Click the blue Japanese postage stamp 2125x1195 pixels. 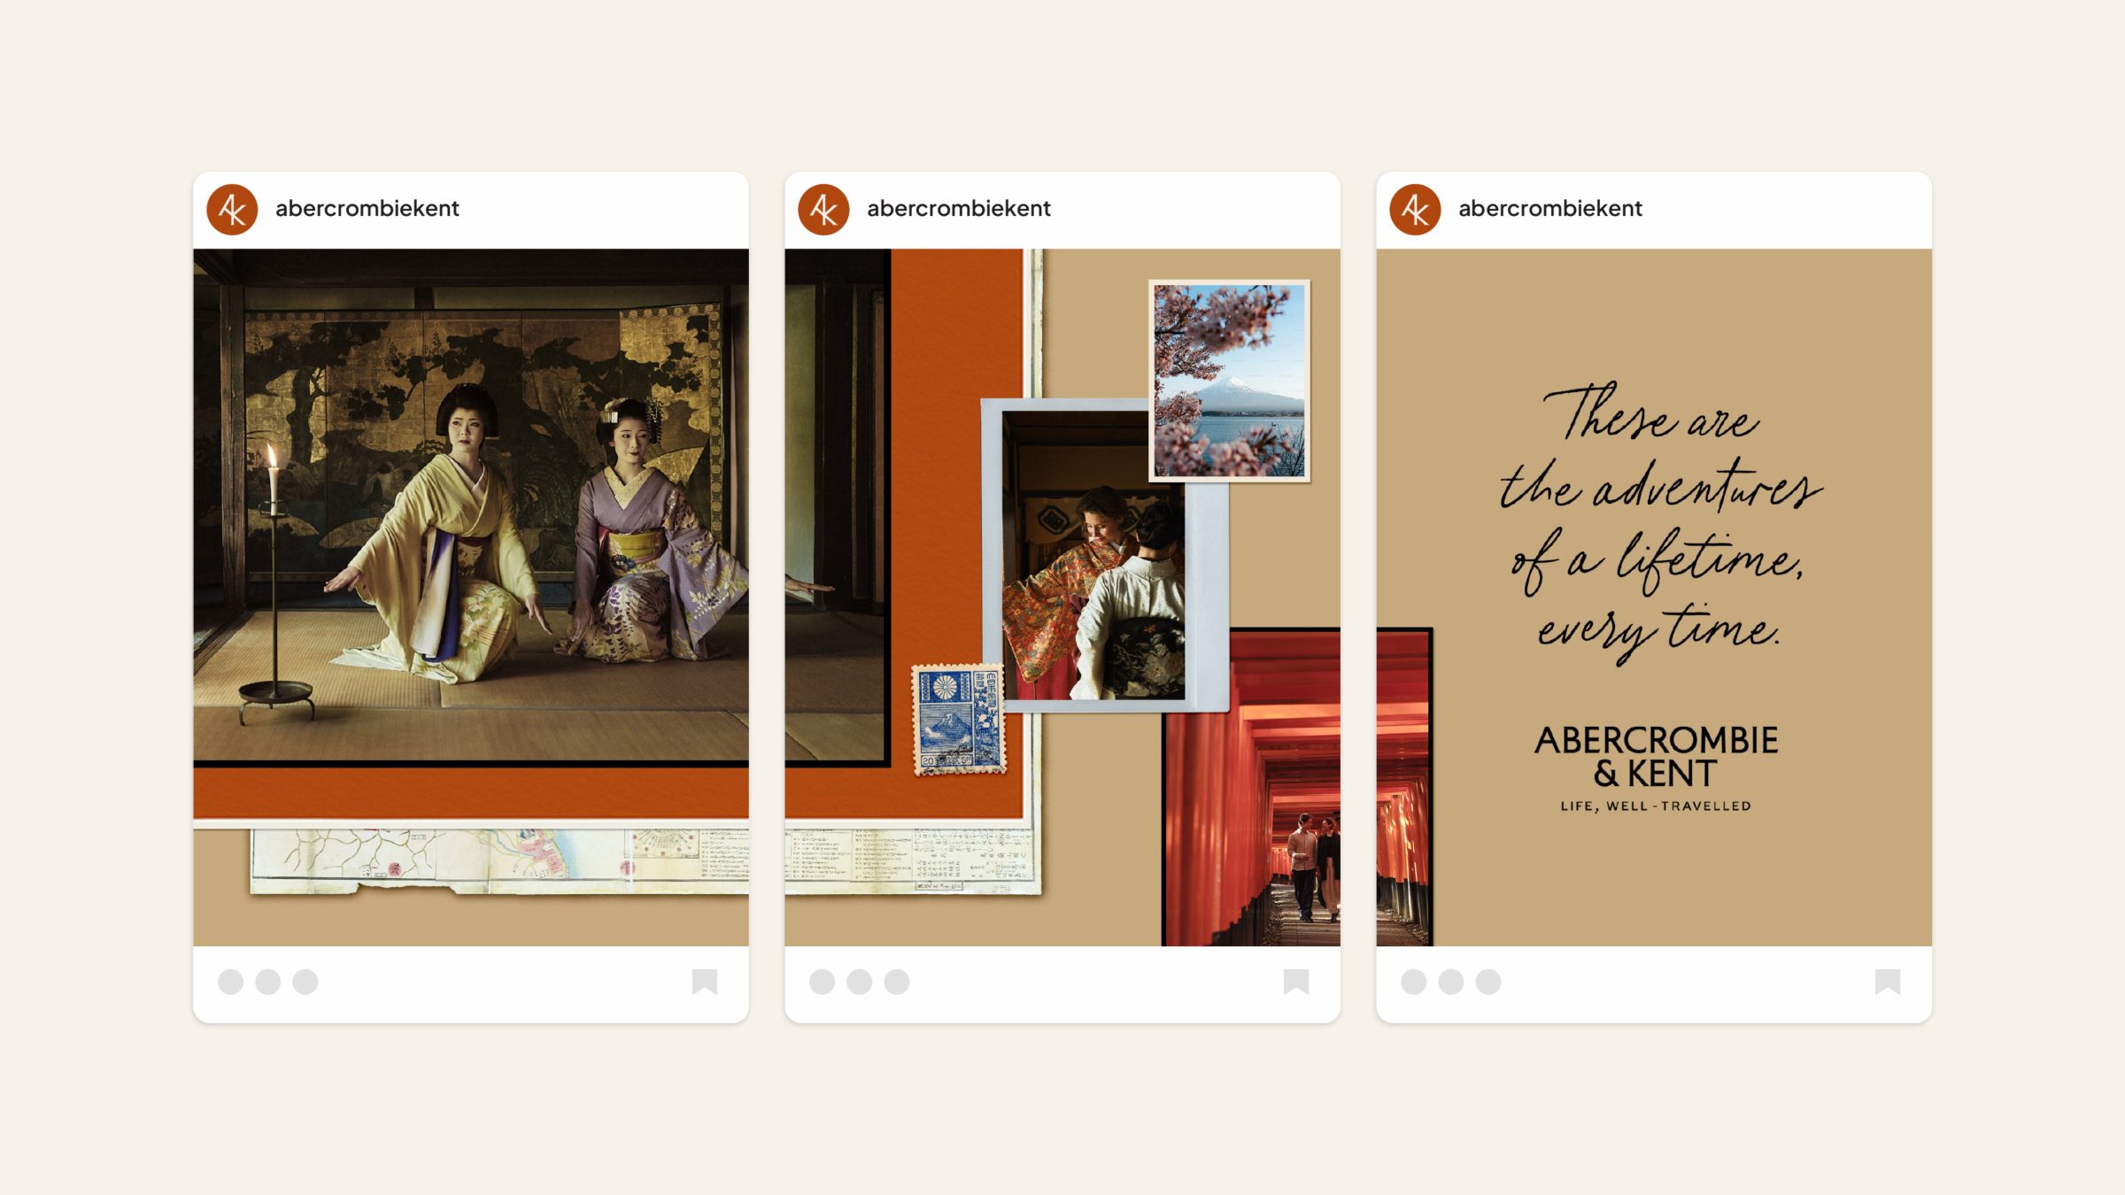pyautogui.click(x=960, y=720)
